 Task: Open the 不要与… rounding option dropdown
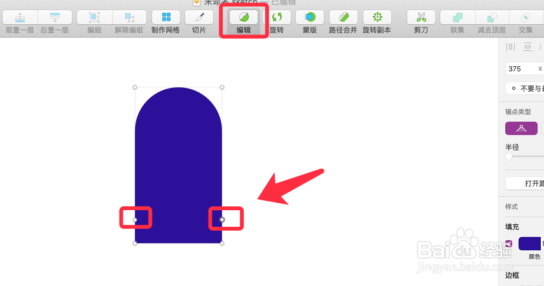[524, 89]
